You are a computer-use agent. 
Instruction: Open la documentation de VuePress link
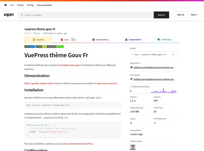77,144
